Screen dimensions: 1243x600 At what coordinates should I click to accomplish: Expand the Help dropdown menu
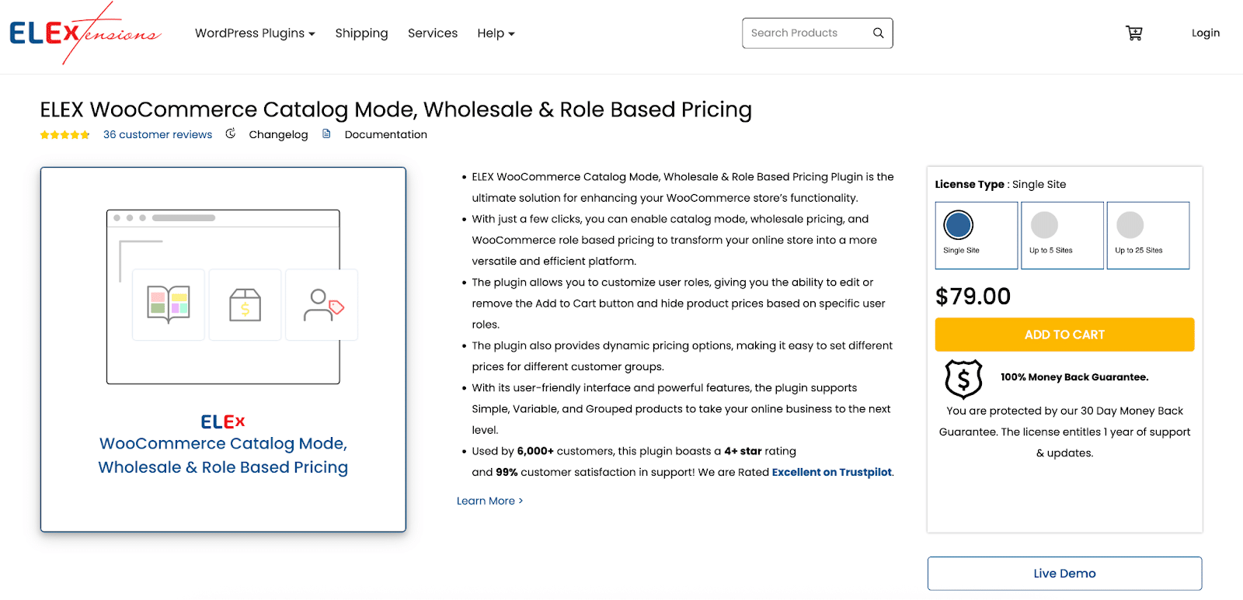point(496,33)
